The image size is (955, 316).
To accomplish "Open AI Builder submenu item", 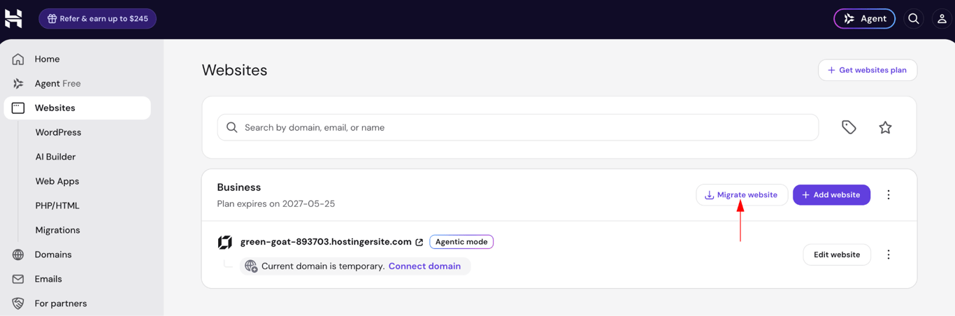I will pyautogui.click(x=55, y=157).
